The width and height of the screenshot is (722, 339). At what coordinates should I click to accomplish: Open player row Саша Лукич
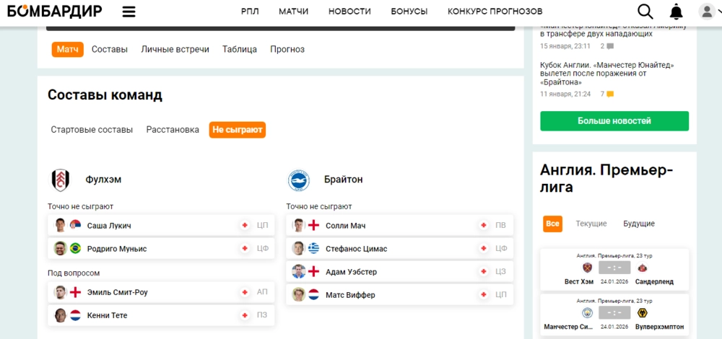click(160, 226)
